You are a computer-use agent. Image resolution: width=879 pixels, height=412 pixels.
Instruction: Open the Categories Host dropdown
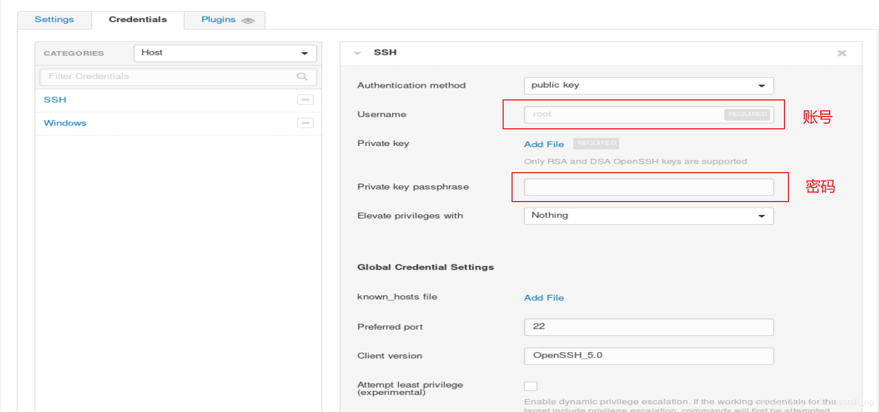click(x=225, y=53)
